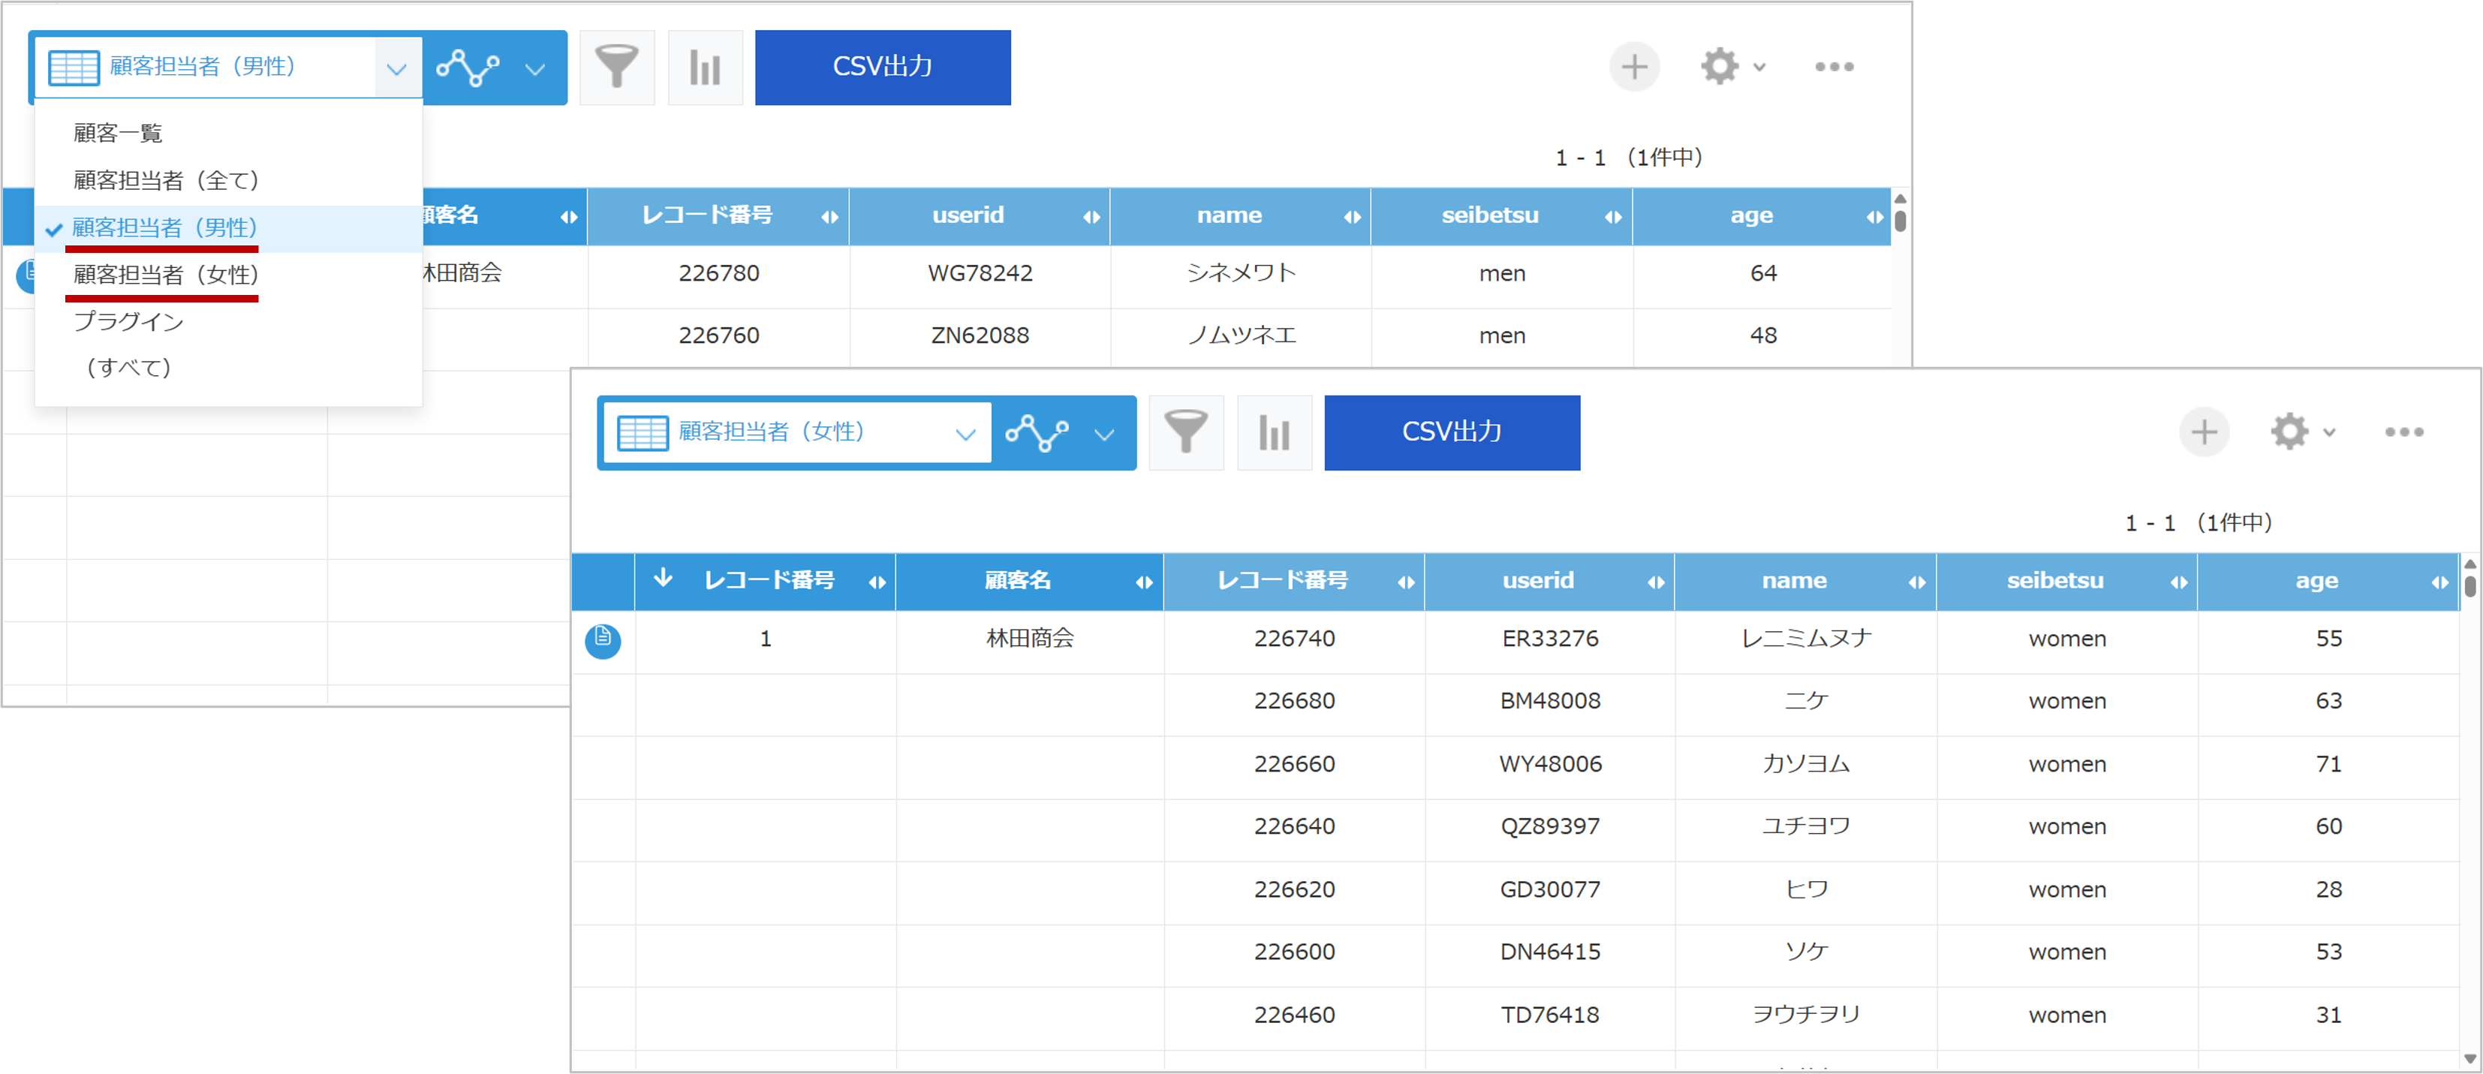Expand 顧客担当者（女性） view dropdown arrow
Screen dimensions: 2483x1074
click(965, 434)
